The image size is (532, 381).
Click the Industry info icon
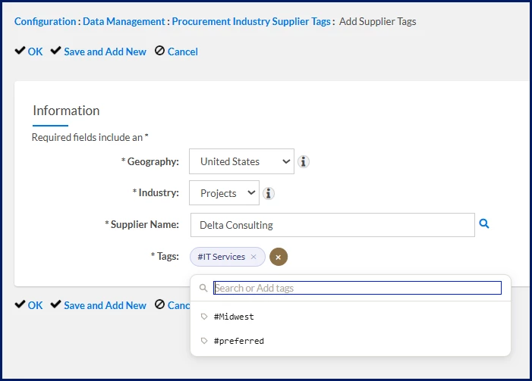pyautogui.click(x=268, y=193)
